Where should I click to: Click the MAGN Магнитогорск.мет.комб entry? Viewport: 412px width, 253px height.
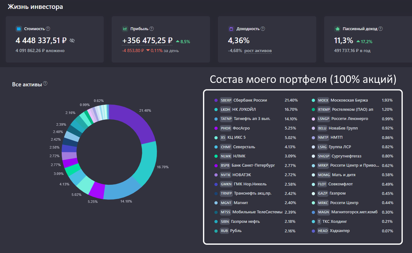coord(353,212)
